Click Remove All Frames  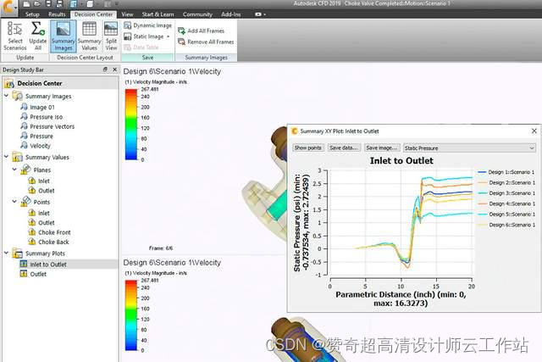pyautogui.click(x=206, y=42)
